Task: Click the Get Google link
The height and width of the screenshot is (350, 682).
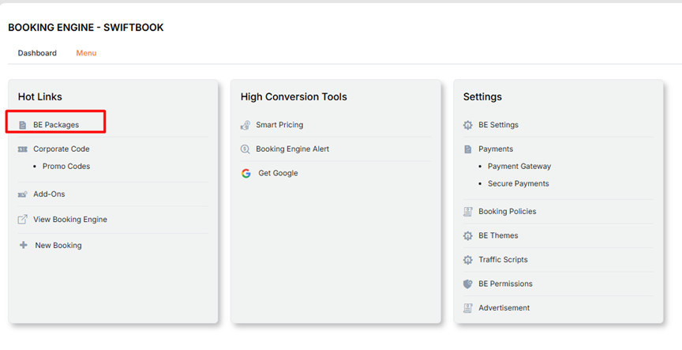Action: coord(278,173)
